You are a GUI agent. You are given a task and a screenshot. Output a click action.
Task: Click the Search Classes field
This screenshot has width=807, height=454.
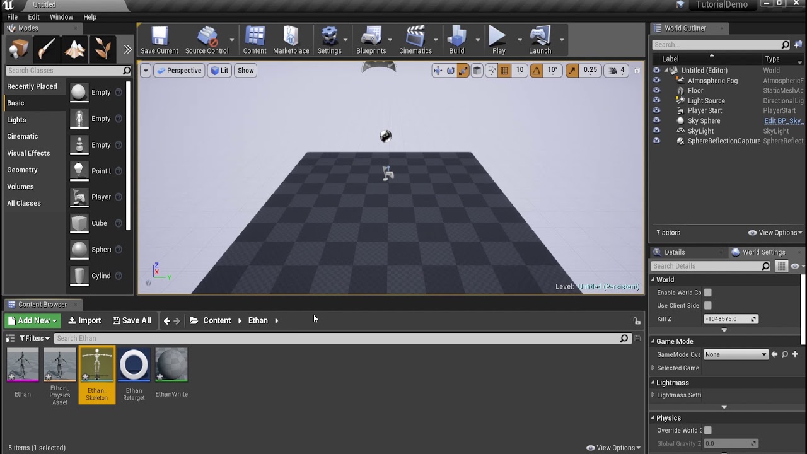(68, 71)
